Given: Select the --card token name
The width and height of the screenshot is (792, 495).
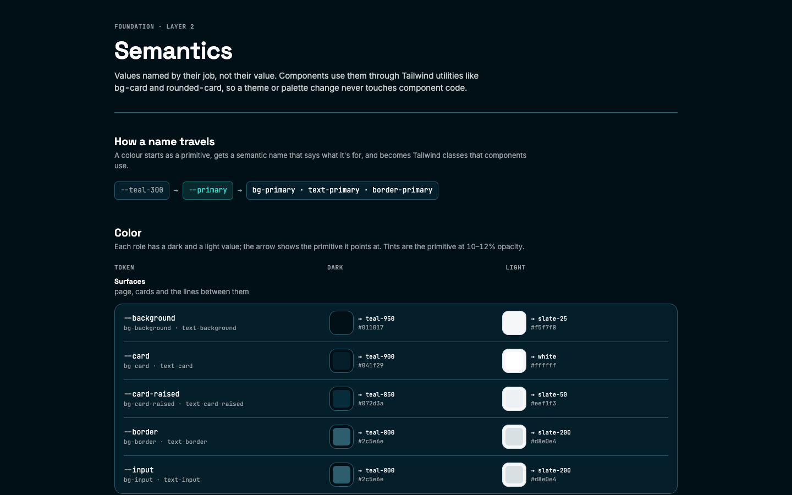Looking at the screenshot, I should [136, 356].
